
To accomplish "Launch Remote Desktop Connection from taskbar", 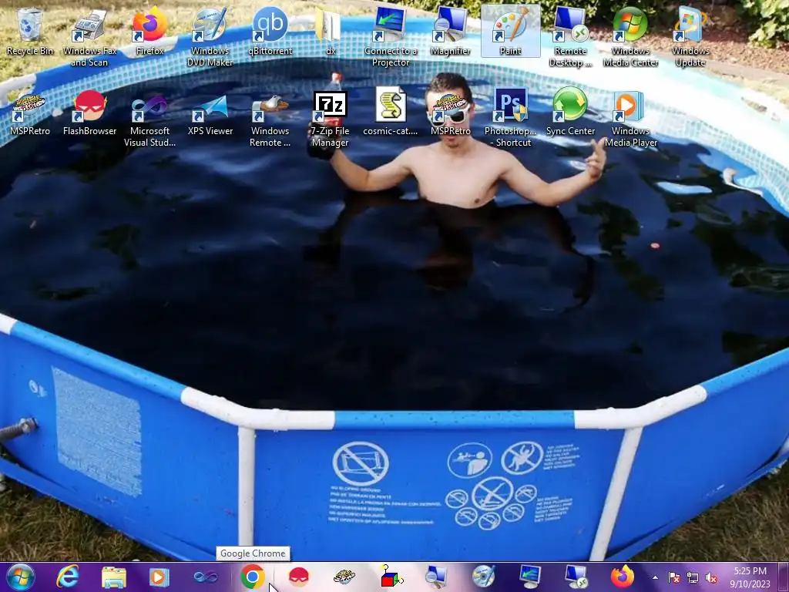I will tap(576, 577).
